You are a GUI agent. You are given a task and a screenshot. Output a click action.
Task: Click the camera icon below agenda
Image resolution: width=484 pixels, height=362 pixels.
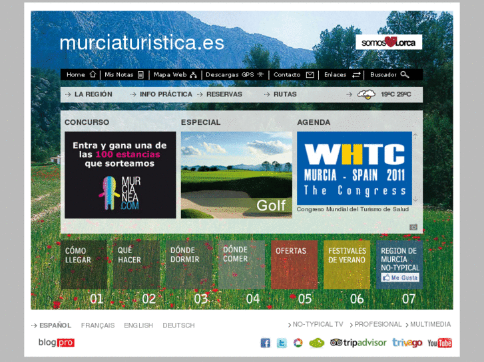[x=413, y=227]
